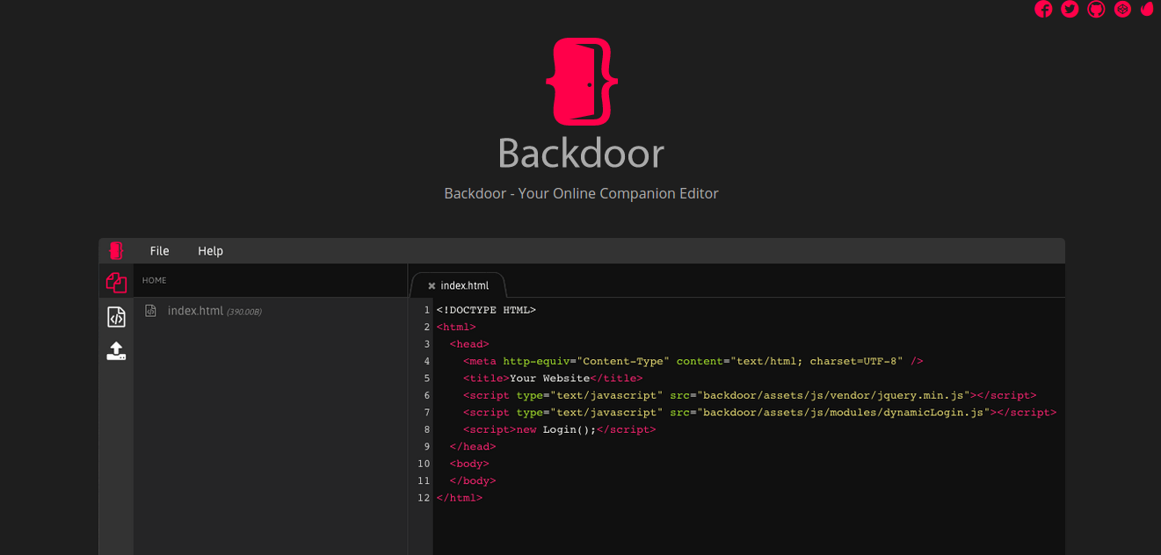Viewport: 1161px width, 555px height.
Task: Open index.html in the file list
Action: (x=195, y=311)
